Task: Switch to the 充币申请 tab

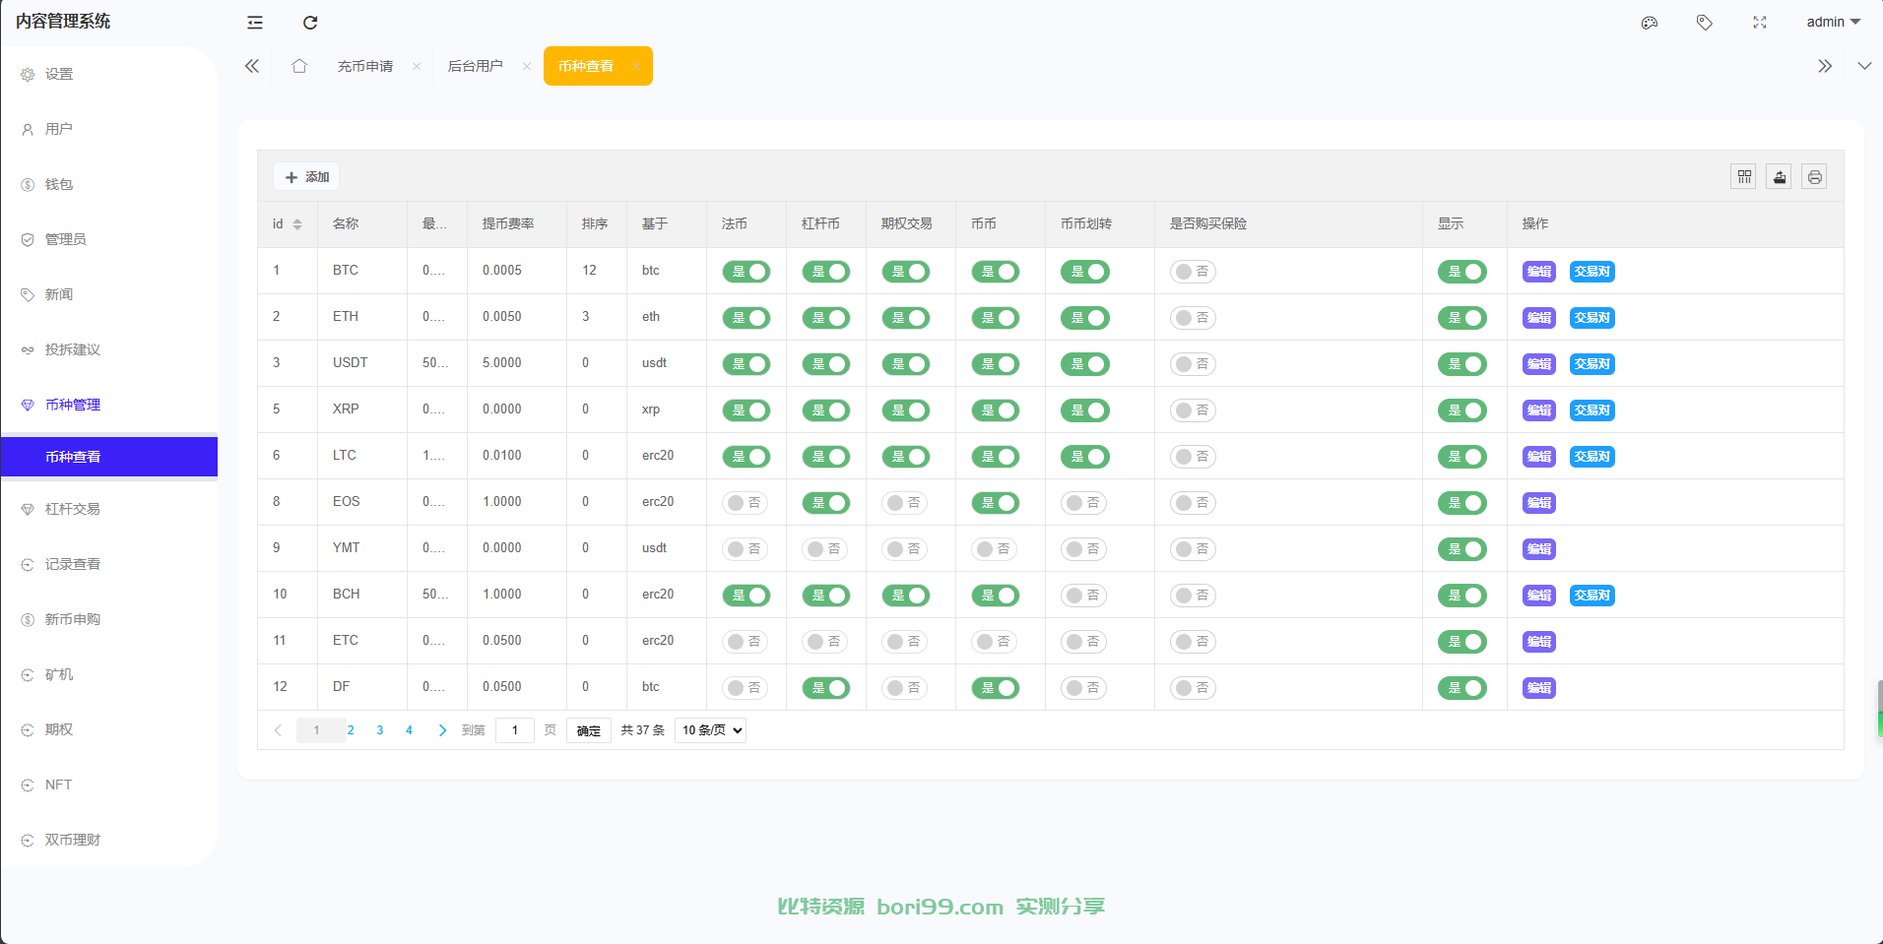Action: (365, 66)
